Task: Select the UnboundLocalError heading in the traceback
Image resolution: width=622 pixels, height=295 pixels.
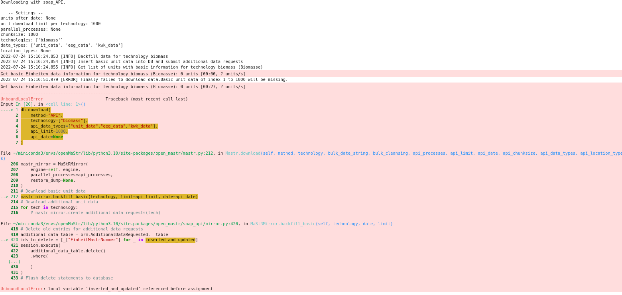Action: [22, 99]
